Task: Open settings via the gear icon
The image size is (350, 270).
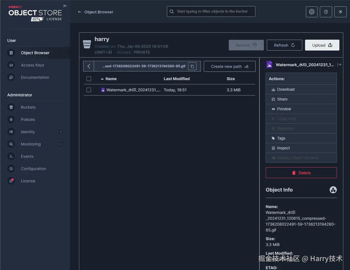Action: (312, 12)
